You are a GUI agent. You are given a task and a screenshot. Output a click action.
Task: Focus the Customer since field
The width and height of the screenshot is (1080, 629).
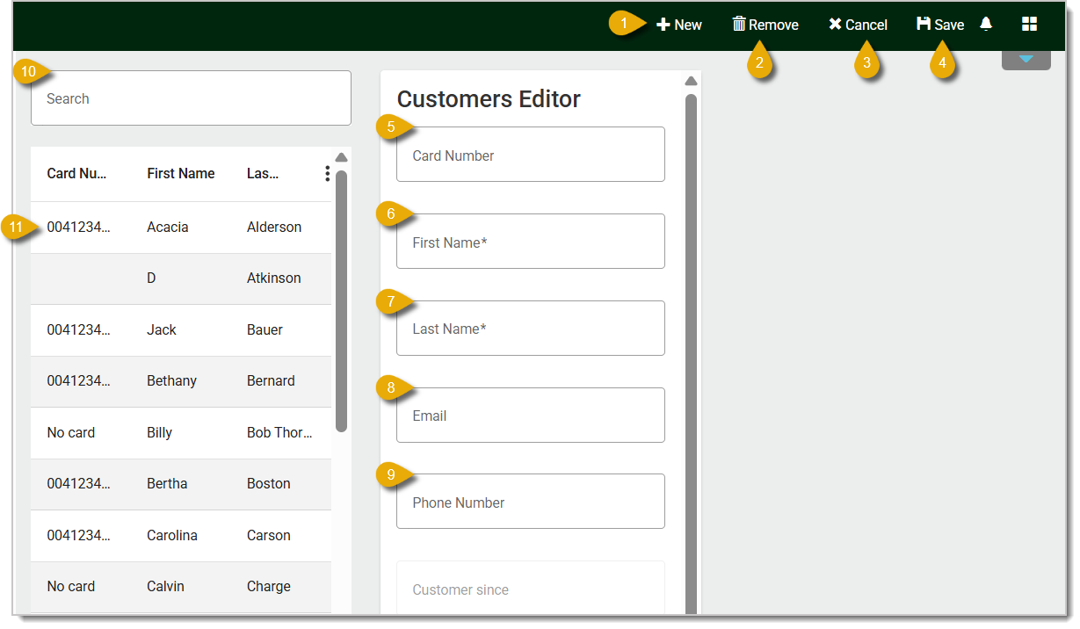pyautogui.click(x=531, y=589)
